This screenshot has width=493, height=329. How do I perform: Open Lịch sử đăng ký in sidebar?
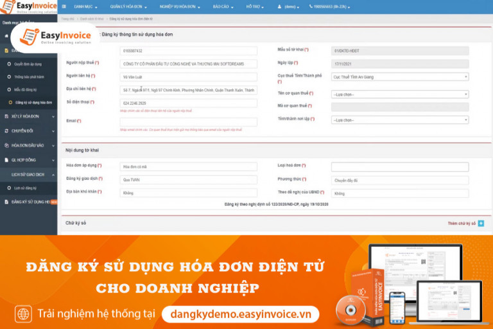coord(25,188)
